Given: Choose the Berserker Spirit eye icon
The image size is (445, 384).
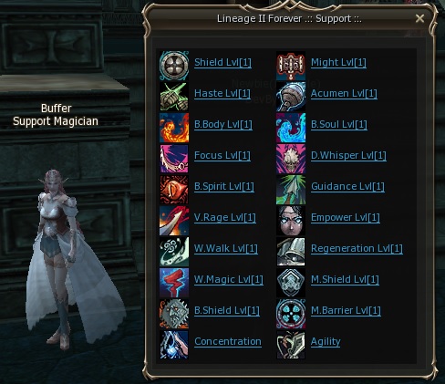Looking at the screenshot, I should click(174, 190).
